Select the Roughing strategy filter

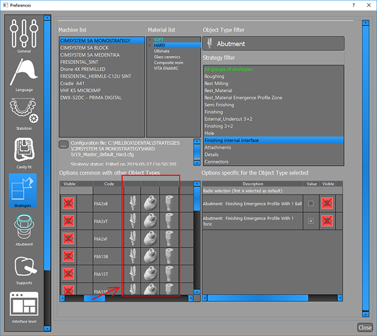click(x=273, y=76)
